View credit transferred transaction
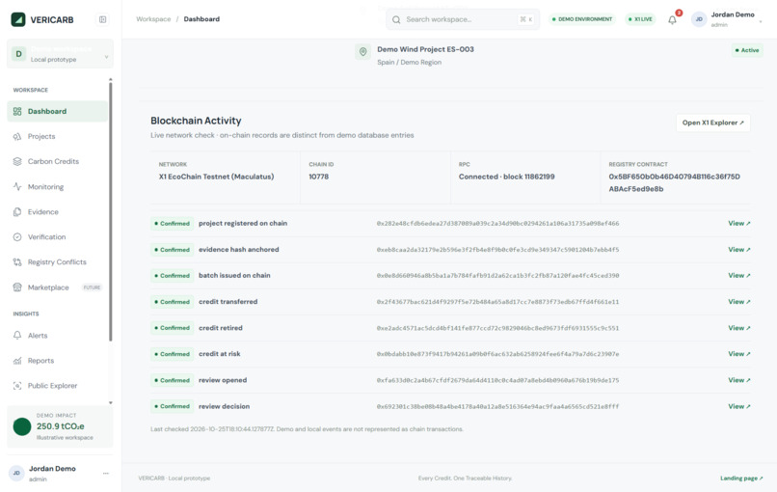Viewport: 777px width, 492px height. click(738, 302)
